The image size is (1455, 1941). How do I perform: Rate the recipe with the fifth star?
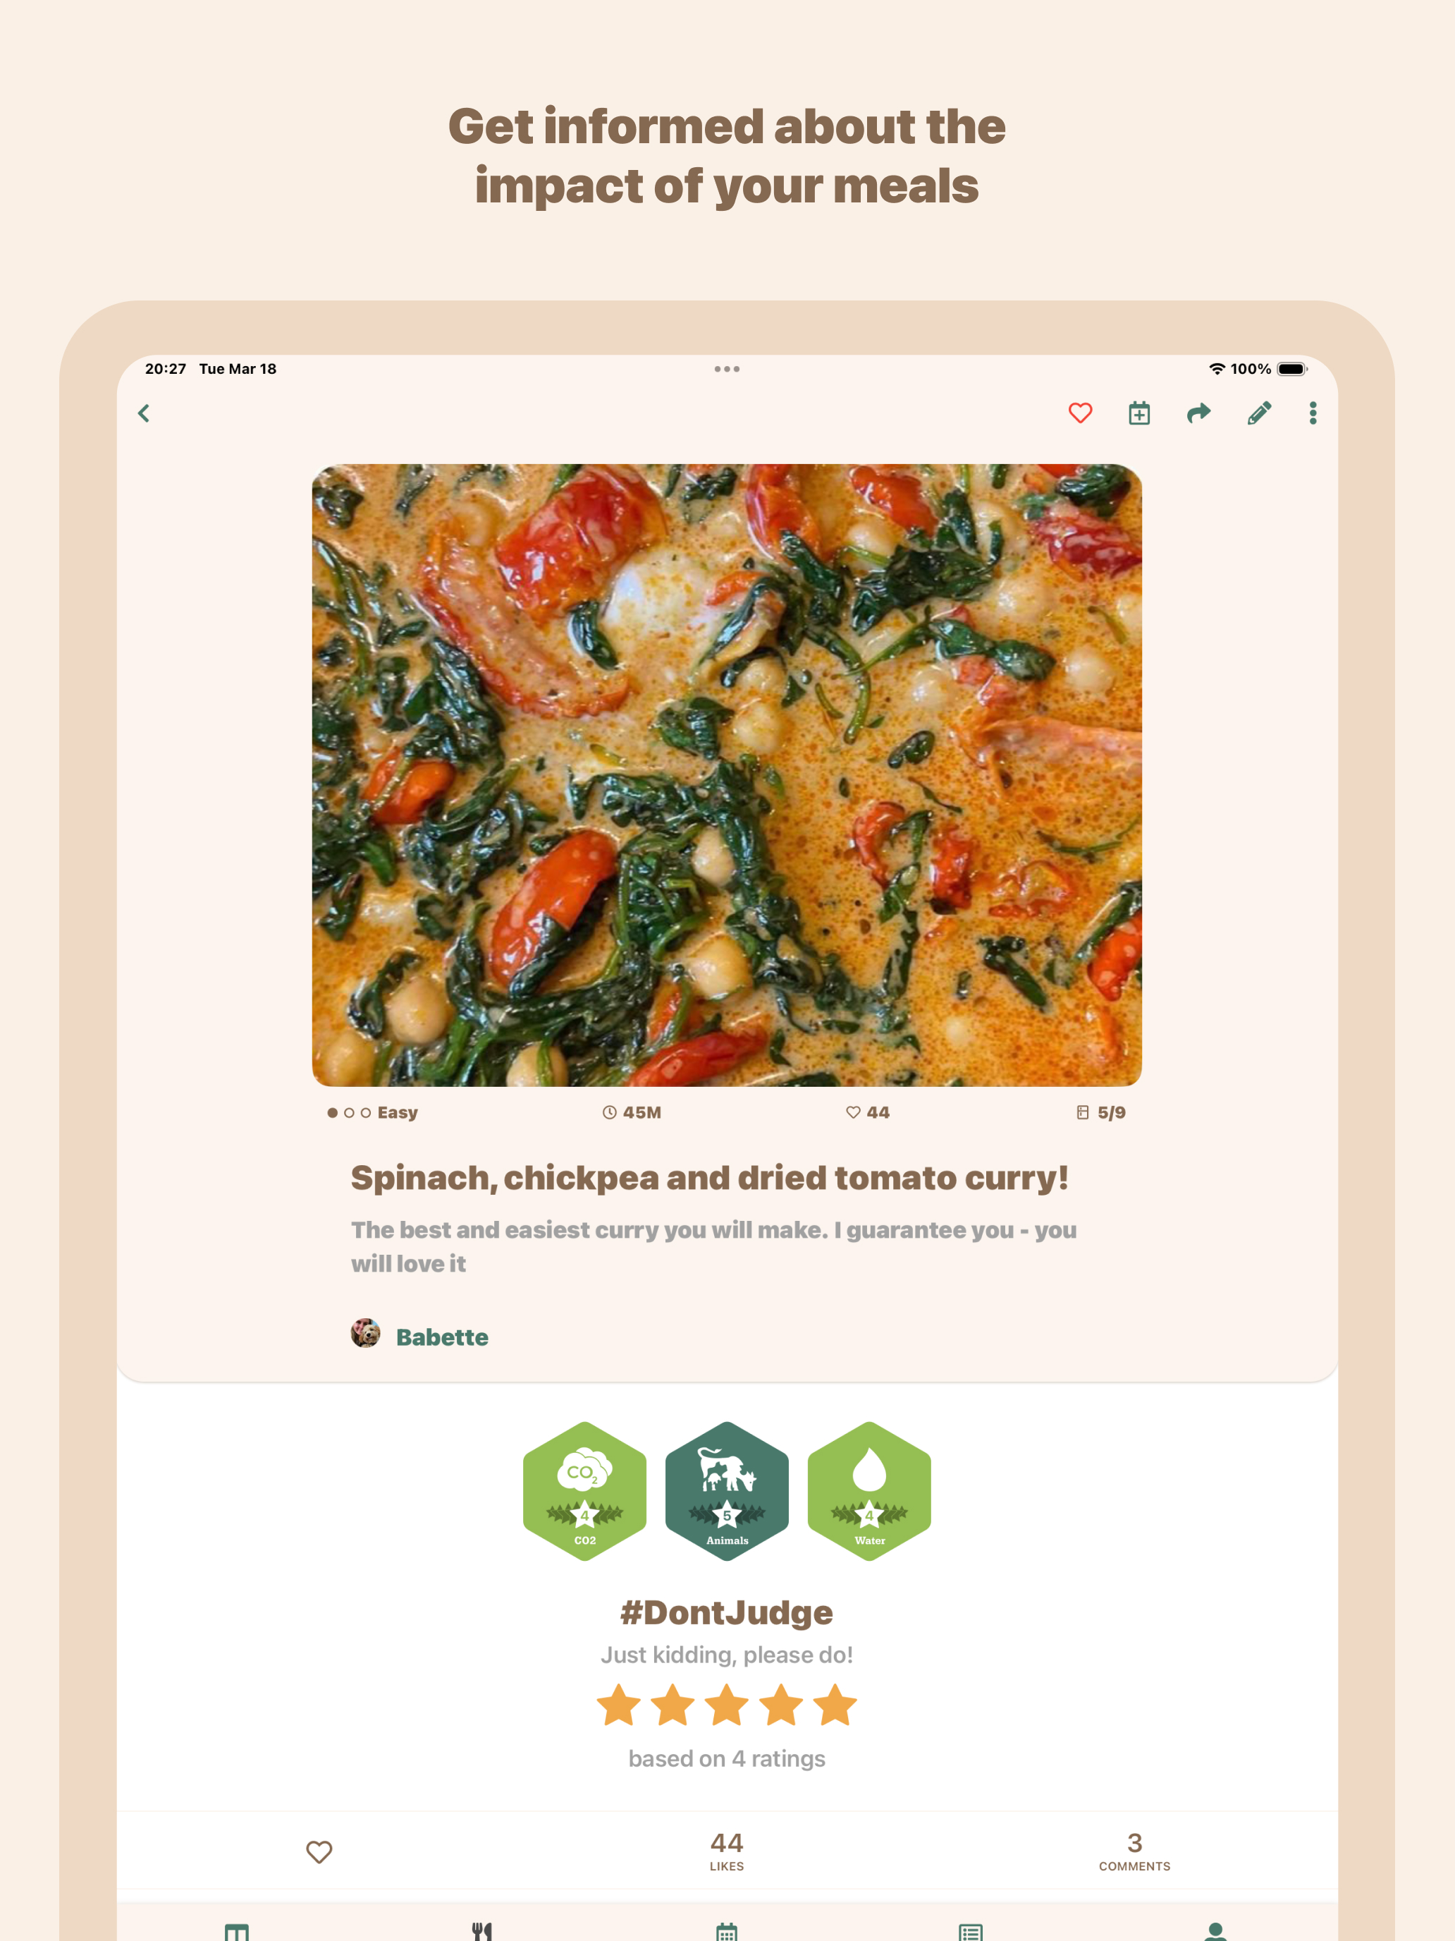pyautogui.click(x=834, y=1705)
